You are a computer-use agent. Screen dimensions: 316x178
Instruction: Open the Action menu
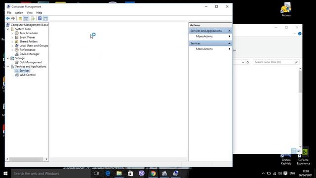(x=19, y=12)
